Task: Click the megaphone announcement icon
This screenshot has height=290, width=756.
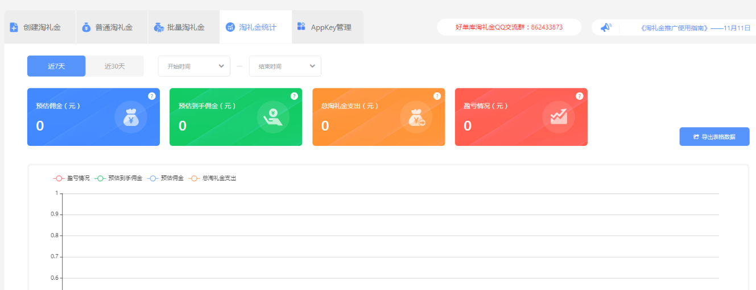Action: [606, 27]
